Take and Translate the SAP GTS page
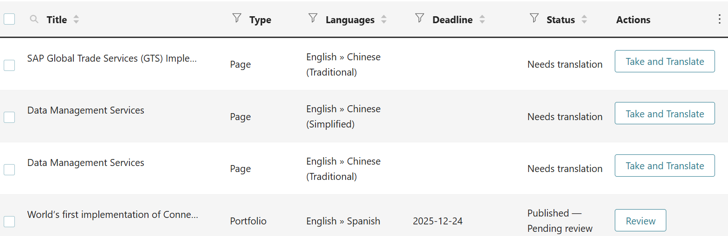This screenshot has height=236, width=728. (664, 62)
